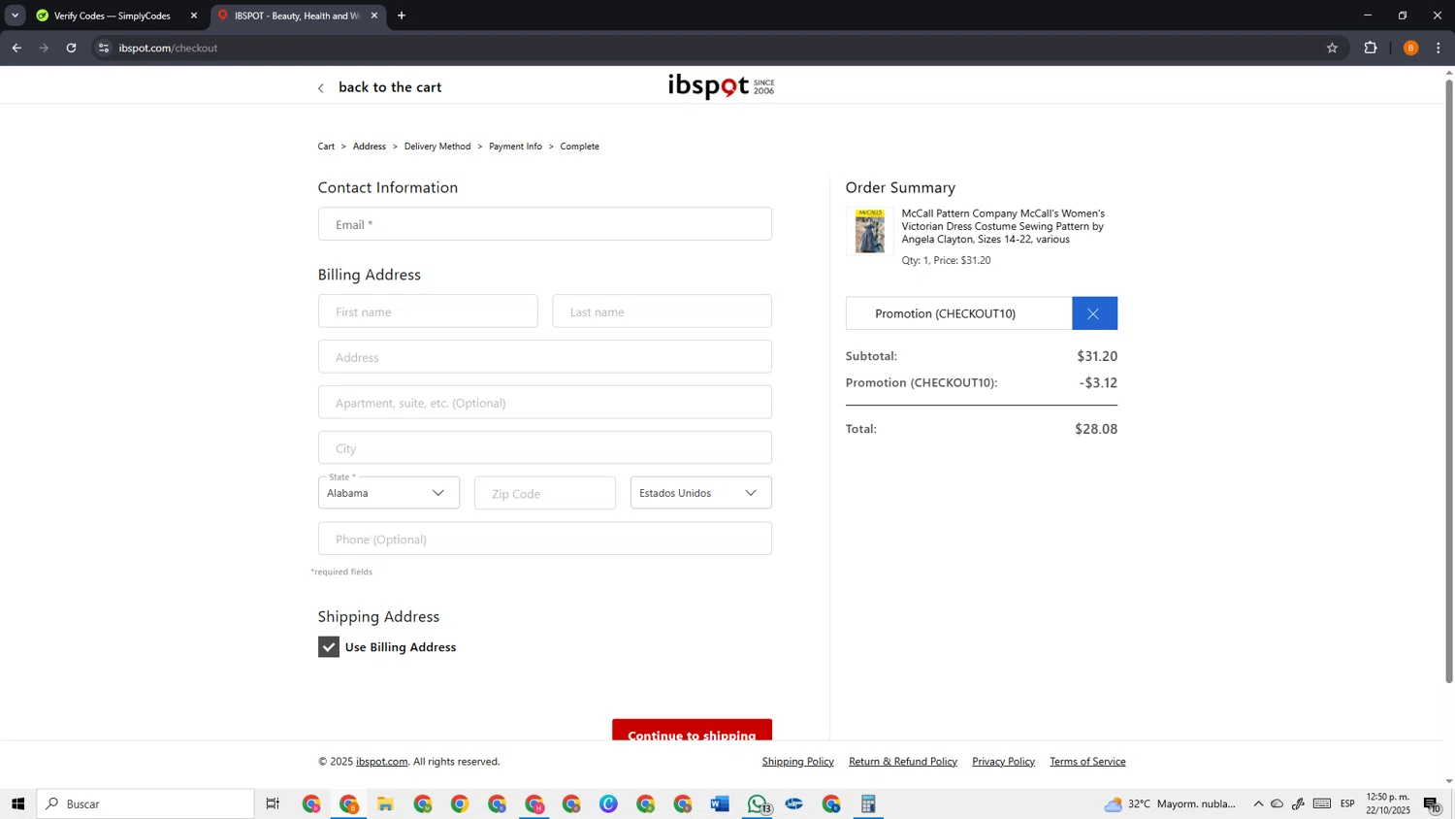Focus the Zip Code field
The height and width of the screenshot is (819, 1455).
pyautogui.click(x=545, y=493)
